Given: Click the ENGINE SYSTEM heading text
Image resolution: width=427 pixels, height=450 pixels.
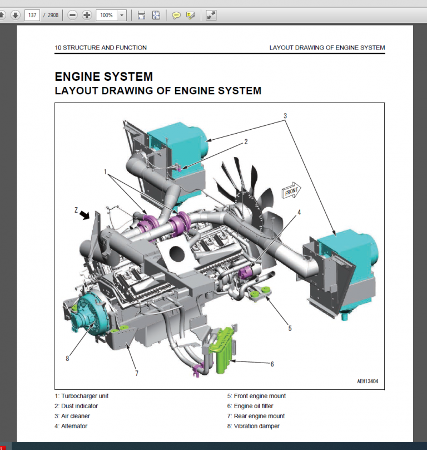Looking at the screenshot, I should coord(103,77).
